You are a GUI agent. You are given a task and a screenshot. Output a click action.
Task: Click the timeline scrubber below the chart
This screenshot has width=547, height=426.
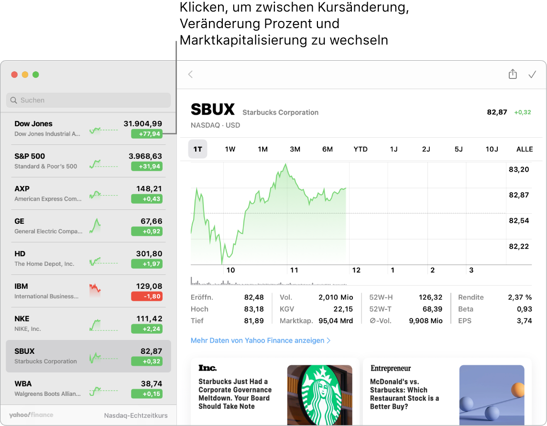click(x=359, y=282)
